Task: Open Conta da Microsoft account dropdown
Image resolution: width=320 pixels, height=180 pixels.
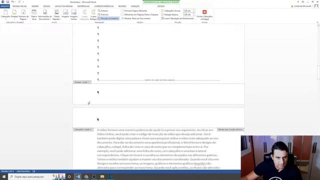Action: coord(302,6)
